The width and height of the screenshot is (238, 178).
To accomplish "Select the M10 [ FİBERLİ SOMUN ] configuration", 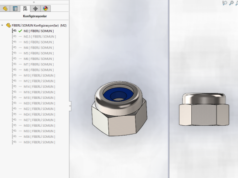I will pos(39,76).
